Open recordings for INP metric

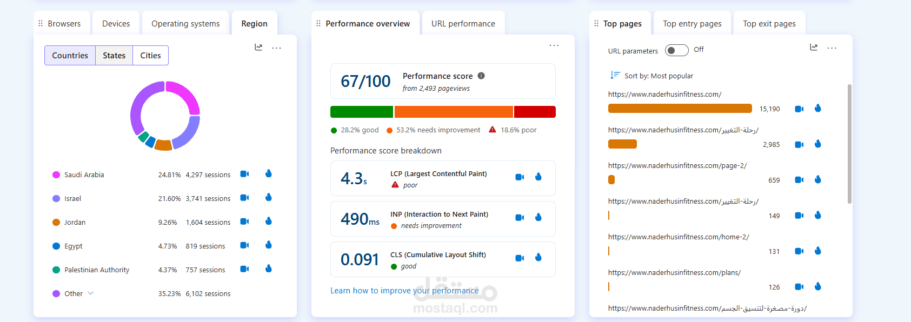520,218
